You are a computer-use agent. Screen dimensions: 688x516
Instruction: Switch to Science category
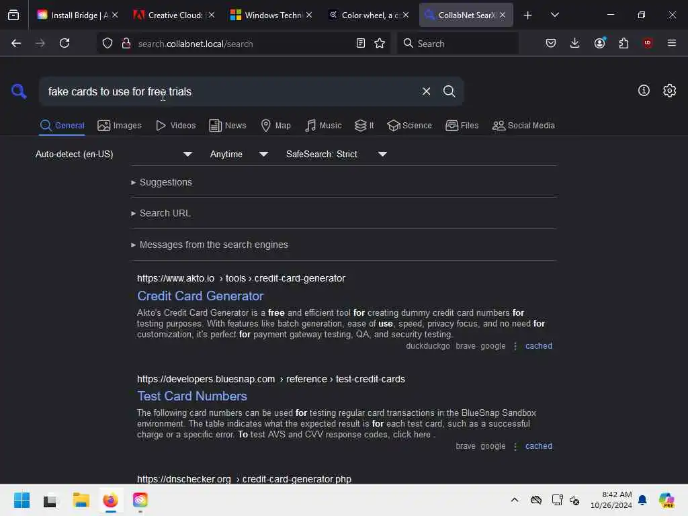click(409, 126)
